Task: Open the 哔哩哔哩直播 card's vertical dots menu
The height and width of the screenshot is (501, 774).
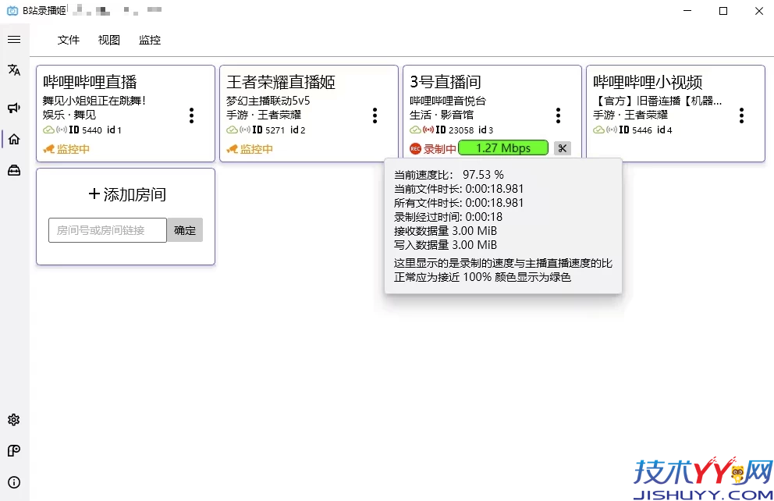Action: 191,115
